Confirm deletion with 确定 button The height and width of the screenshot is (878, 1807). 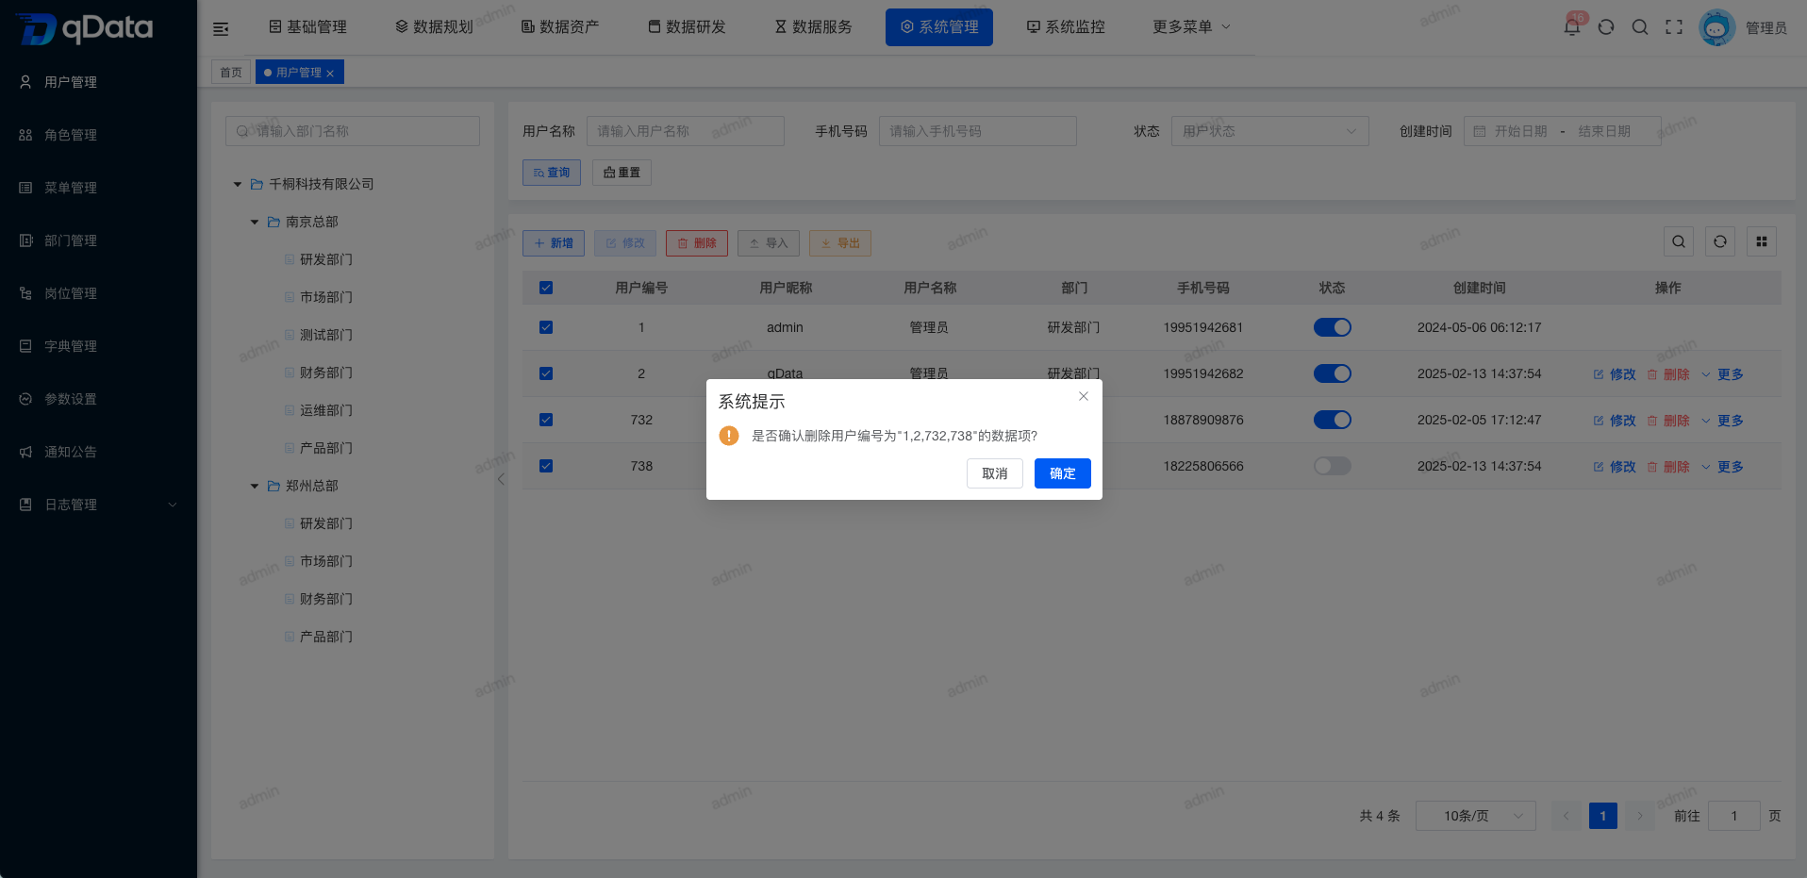[x=1062, y=473]
